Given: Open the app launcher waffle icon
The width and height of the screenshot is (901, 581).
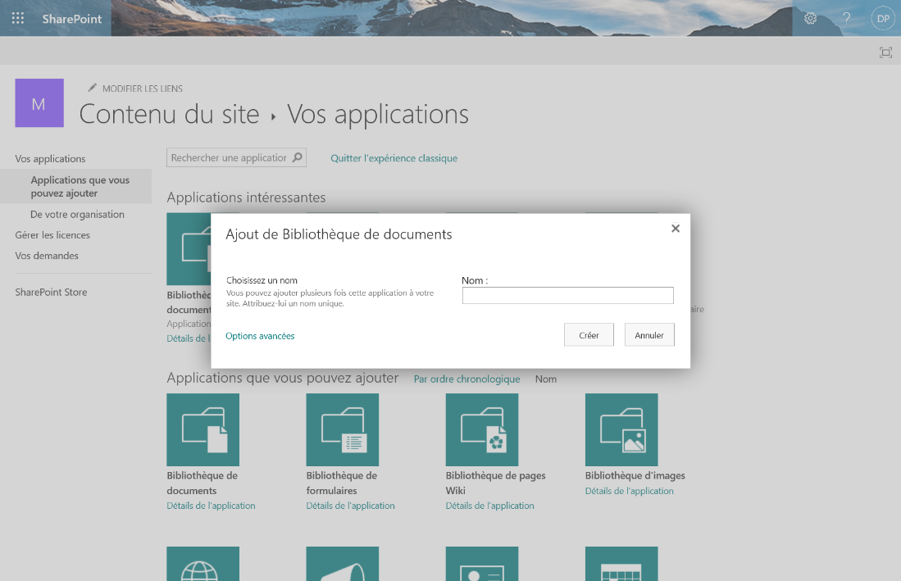Looking at the screenshot, I should click(x=18, y=18).
